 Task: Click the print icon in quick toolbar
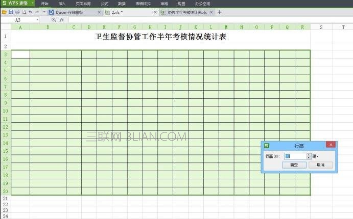pos(17,12)
